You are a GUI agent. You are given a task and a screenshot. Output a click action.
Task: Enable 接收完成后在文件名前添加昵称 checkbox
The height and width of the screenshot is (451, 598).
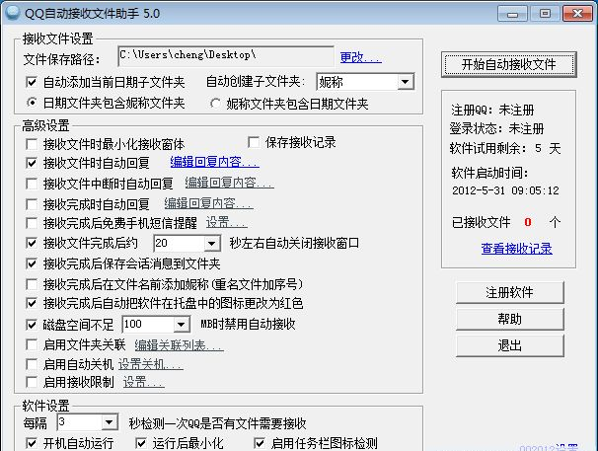pos(32,284)
